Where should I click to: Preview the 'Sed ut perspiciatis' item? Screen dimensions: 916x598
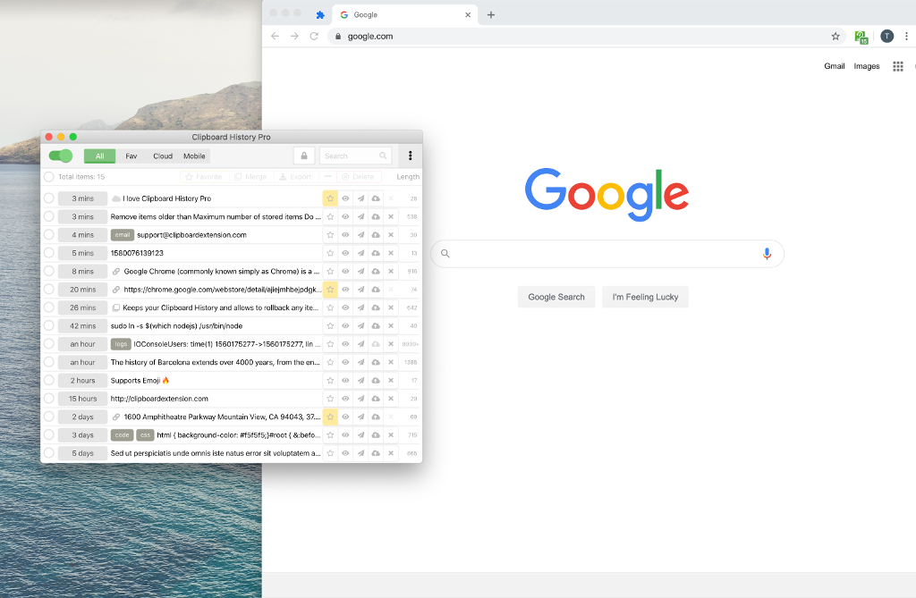tap(345, 453)
